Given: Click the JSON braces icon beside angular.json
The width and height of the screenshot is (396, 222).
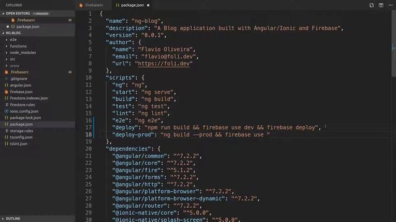Looking at the screenshot, I should coord(7,85).
